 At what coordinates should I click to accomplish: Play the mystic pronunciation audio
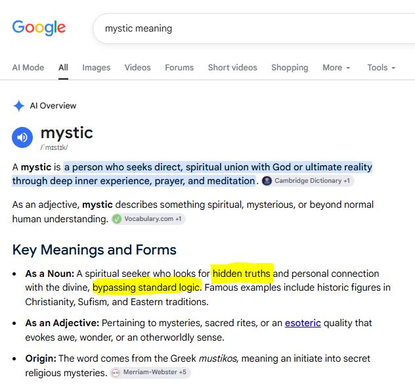22,137
